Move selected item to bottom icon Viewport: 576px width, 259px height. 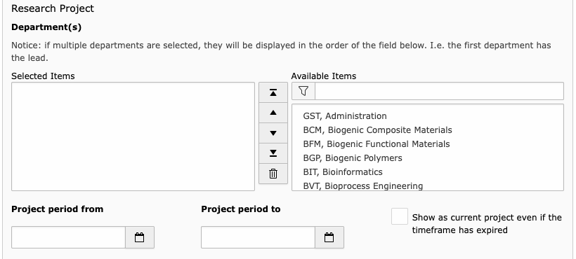tap(273, 153)
